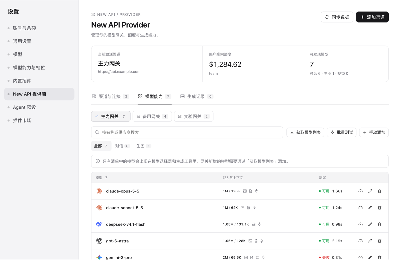Select the 备用网关 channel chip
This screenshot has width=401, height=278.
click(x=152, y=116)
